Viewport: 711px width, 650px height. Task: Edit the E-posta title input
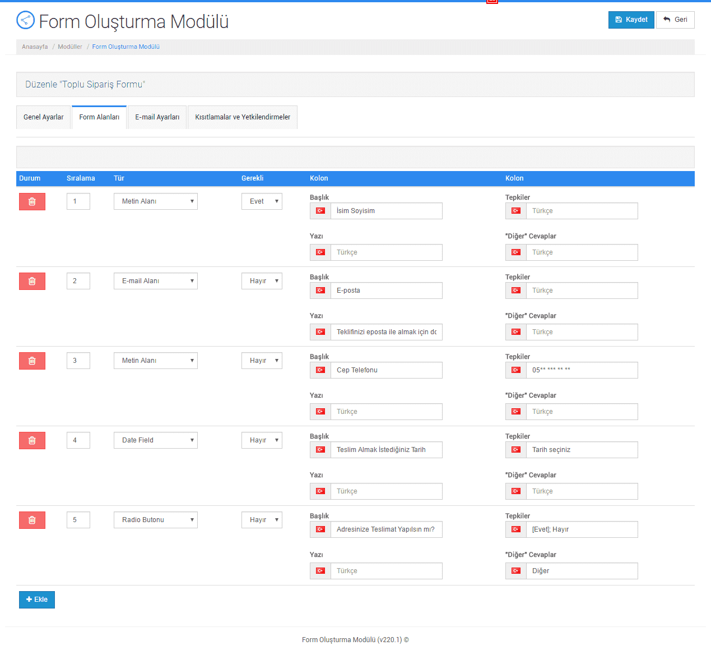click(387, 291)
